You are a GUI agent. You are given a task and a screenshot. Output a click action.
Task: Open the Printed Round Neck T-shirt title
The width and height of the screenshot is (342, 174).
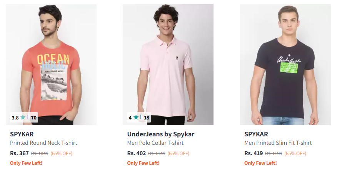point(43,143)
